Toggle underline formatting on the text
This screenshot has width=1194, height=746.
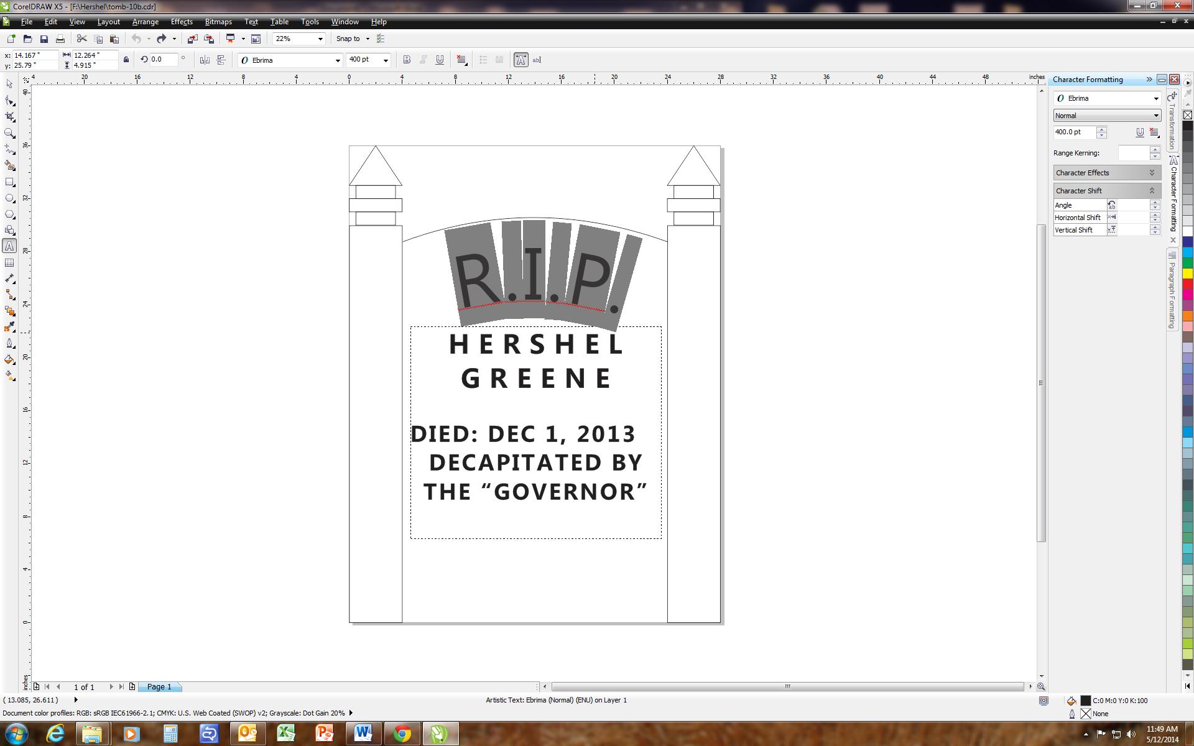coord(440,60)
